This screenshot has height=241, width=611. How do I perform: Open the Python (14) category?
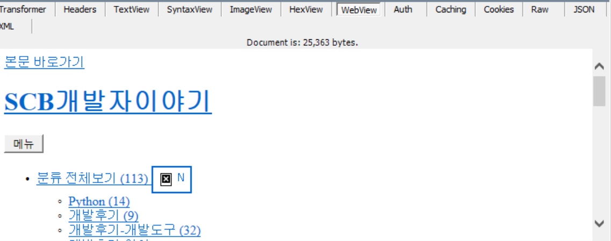99,202
